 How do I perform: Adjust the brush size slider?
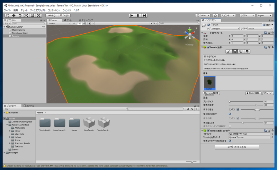[246, 102]
